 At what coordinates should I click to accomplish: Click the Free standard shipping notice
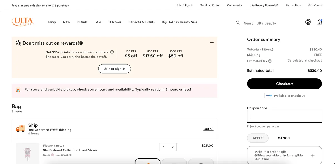tap(40, 6)
